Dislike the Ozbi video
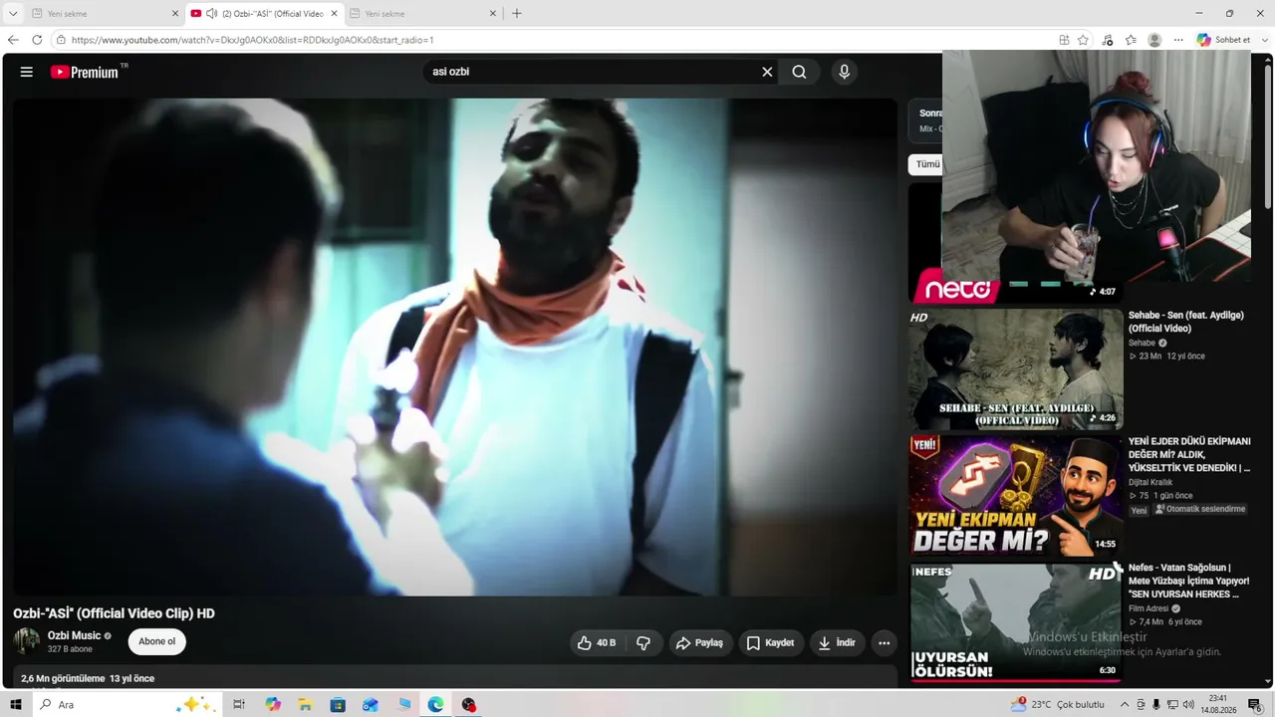Image resolution: width=1275 pixels, height=717 pixels. click(x=643, y=643)
